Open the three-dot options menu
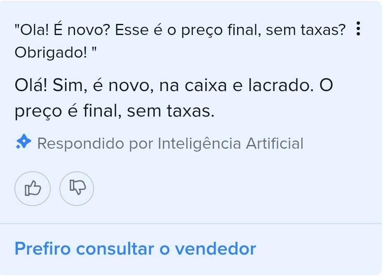Viewport: 388px width, 276px height. [357, 30]
